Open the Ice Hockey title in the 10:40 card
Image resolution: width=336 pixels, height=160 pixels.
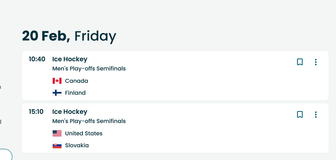(x=70, y=59)
